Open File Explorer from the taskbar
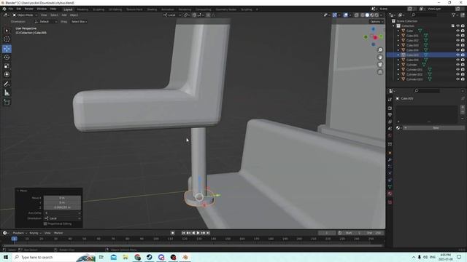Screen dimensions: 467x262 tap(126, 257)
